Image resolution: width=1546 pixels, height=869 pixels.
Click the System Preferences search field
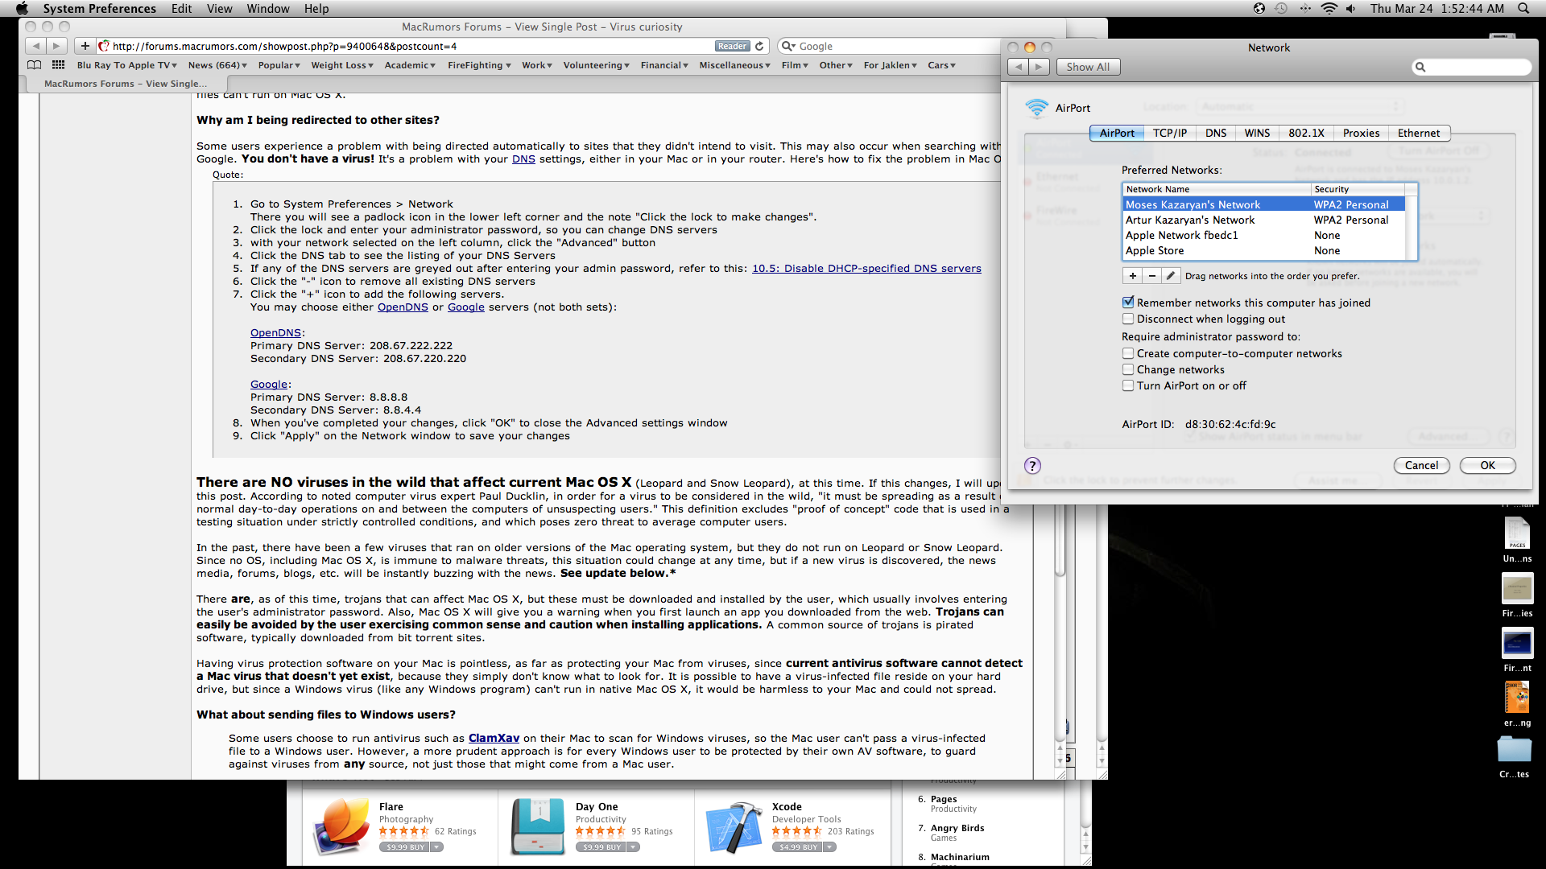(x=1472, y=67)
